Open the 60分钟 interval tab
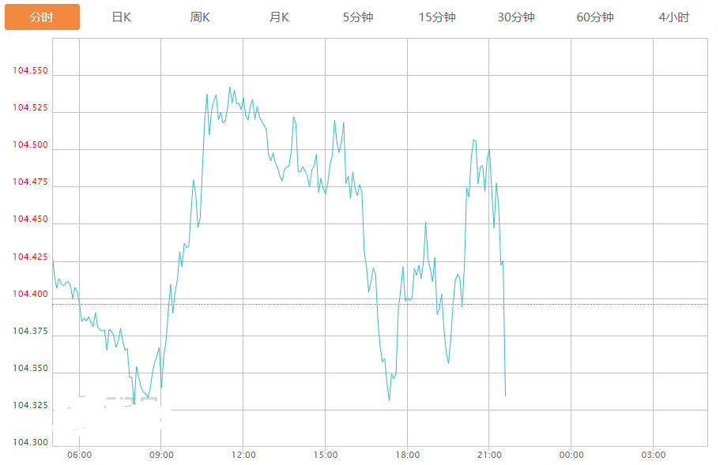This screenshot has height=465, width=720. pos(595,17)
